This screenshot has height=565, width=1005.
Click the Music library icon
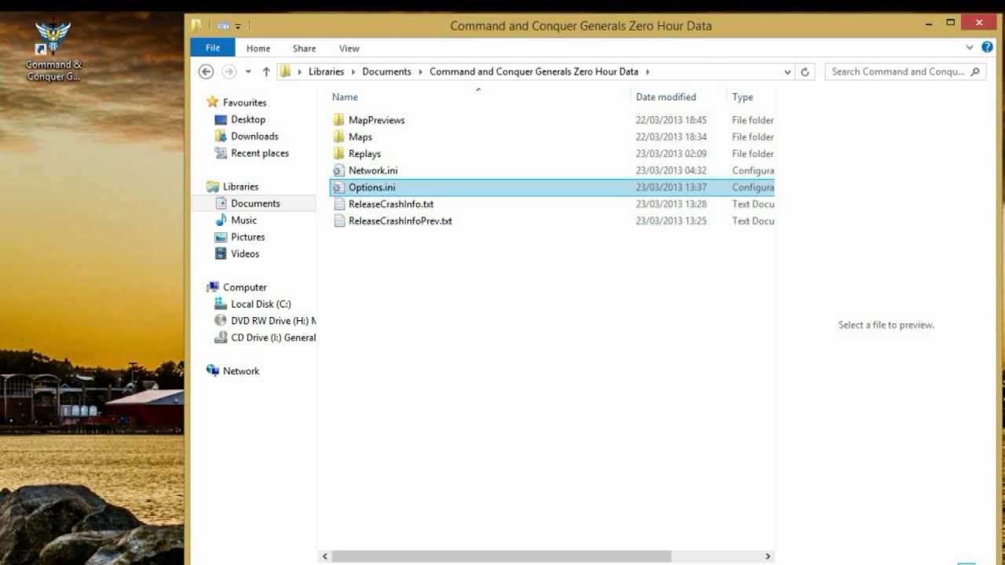[x=221, y=221]
